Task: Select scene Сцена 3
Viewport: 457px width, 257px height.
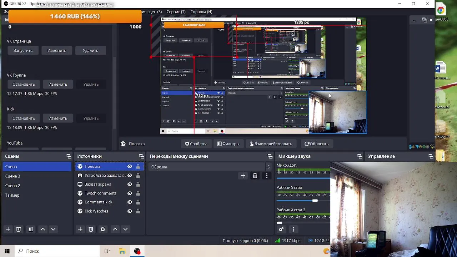Action: (x=37, y=176)
